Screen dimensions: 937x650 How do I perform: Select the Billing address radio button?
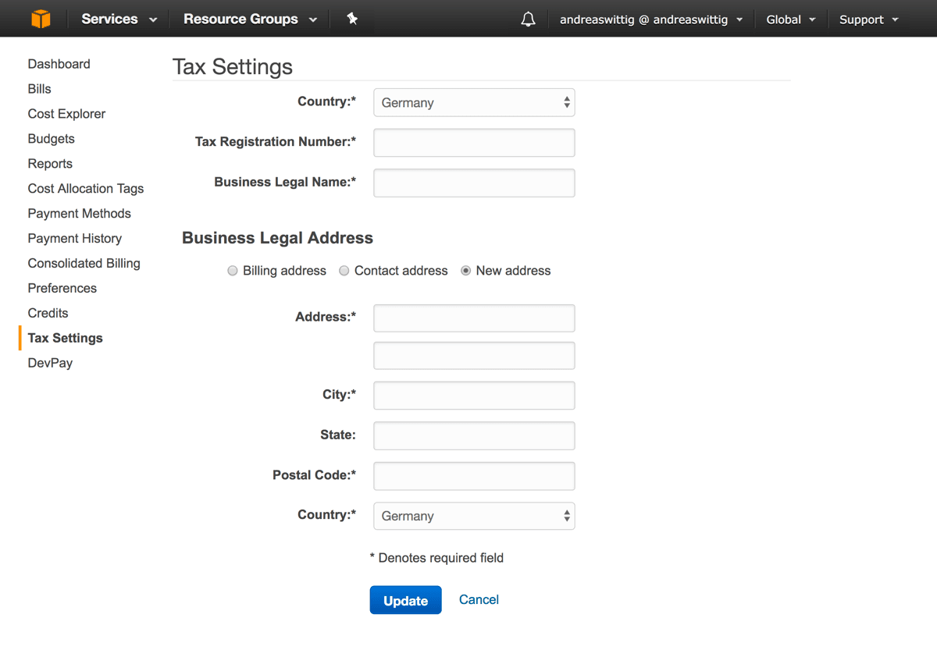point(233,271)
